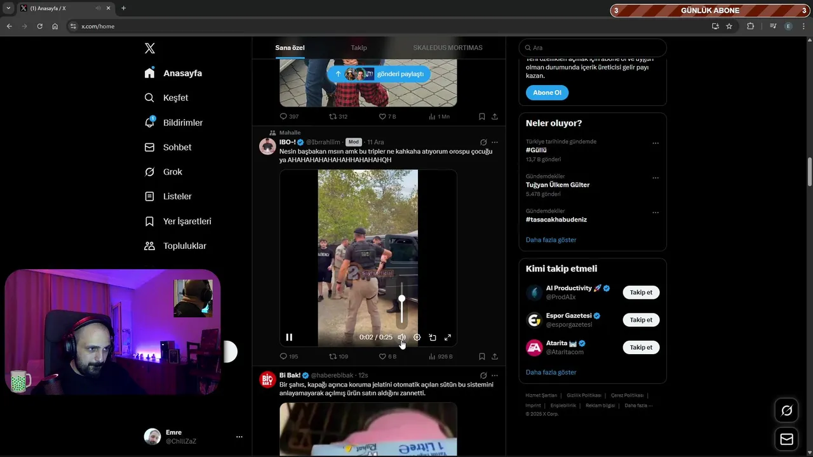
Task: Reply to IBO-! post with 195 comments
Action: (x=289, y=357)
